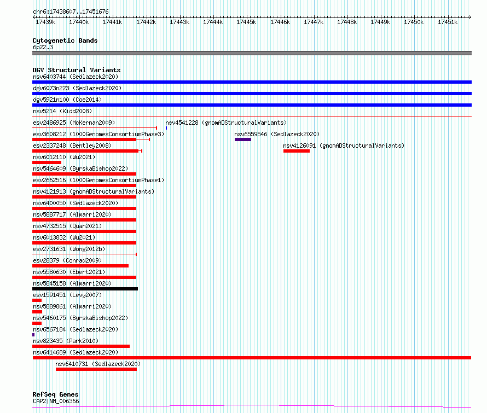Image resolution: width=487 pixels, height=413 pixels.
Task: Click the short red nsv6012110 bar
Action: 47,162
